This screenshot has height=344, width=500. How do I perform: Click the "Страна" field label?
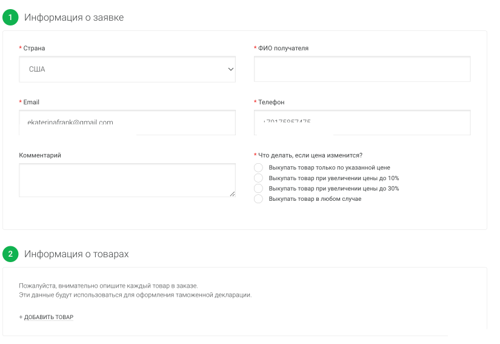pos(34,48)
